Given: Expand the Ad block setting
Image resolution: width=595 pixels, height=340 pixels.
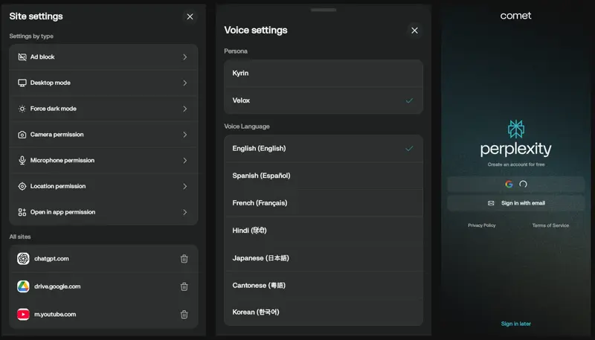Looking at the screenshot, I should coord(184,57).
